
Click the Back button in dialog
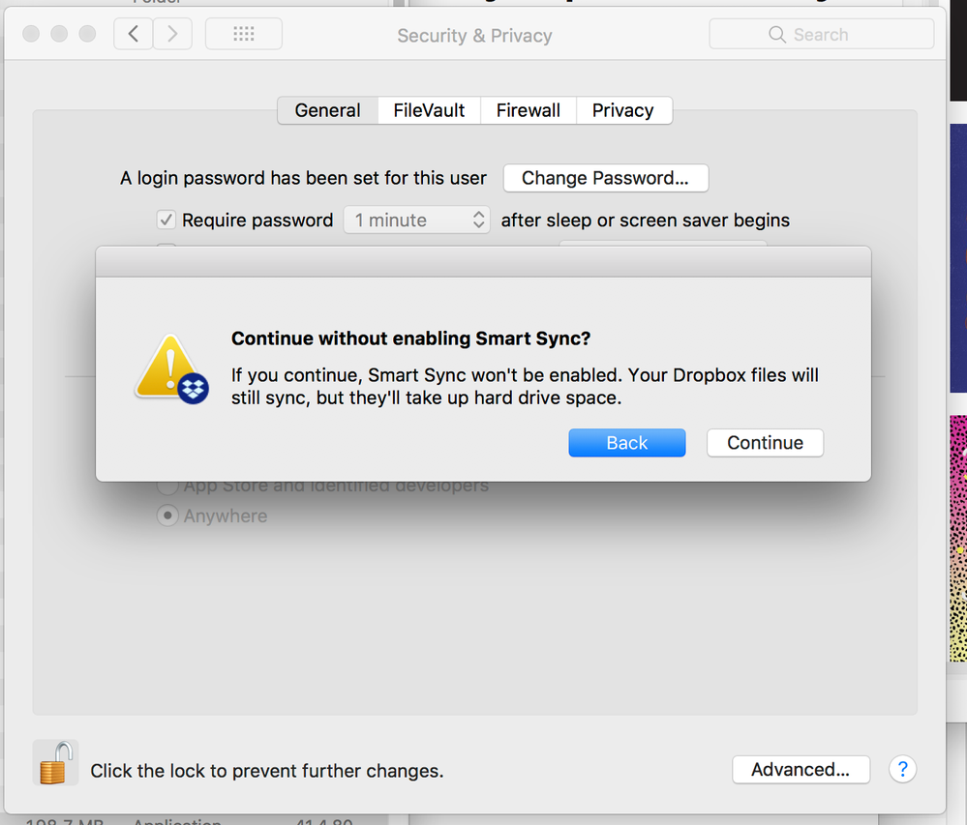(x=626, y=443)
